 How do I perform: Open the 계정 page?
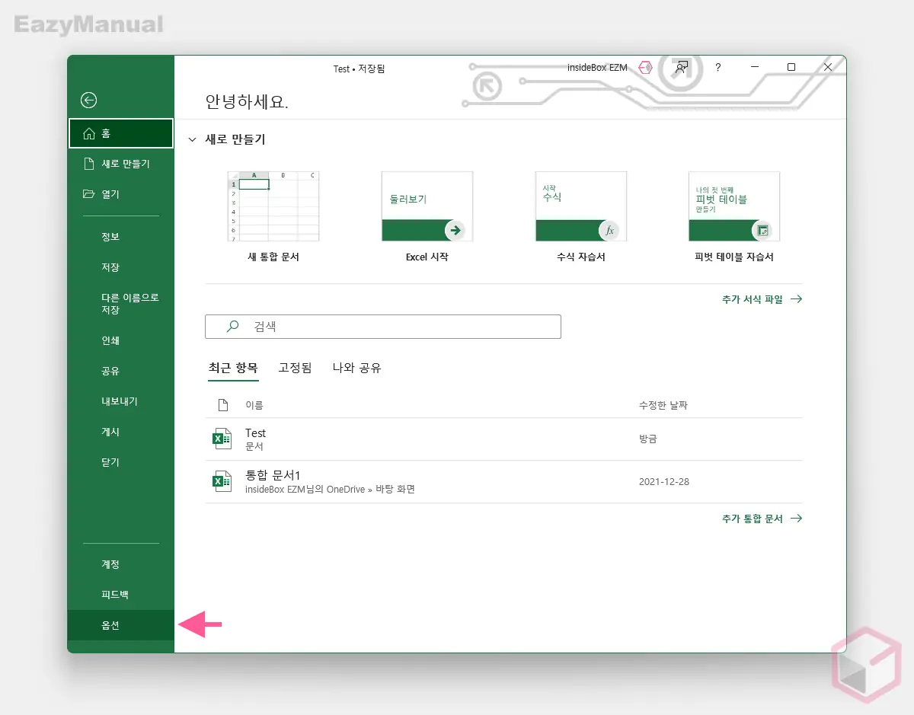click(x=121, y=564)
